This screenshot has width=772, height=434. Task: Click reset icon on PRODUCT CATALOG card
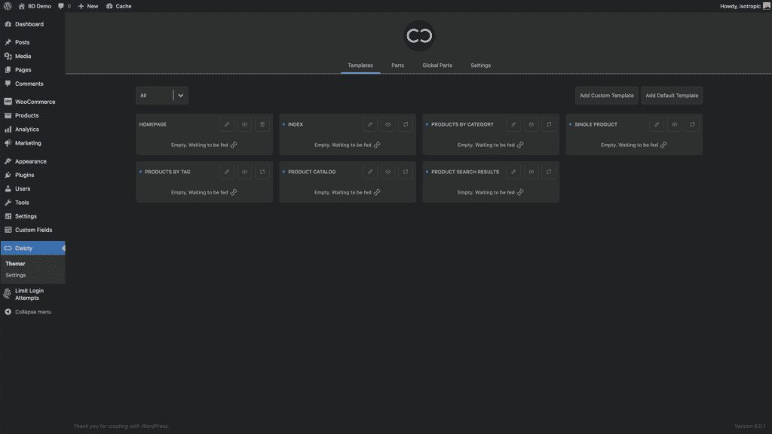coord(406,172)
